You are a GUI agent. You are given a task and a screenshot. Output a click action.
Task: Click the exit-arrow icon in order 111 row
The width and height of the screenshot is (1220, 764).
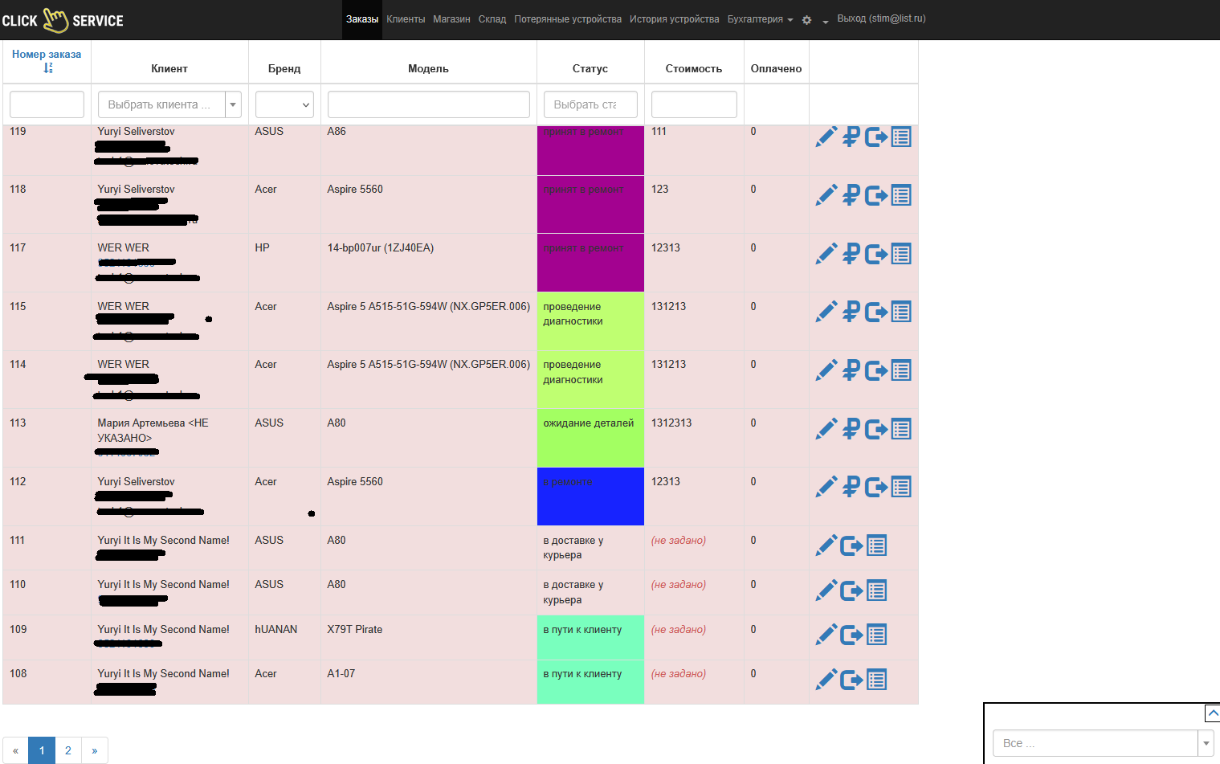pos(851,546)
